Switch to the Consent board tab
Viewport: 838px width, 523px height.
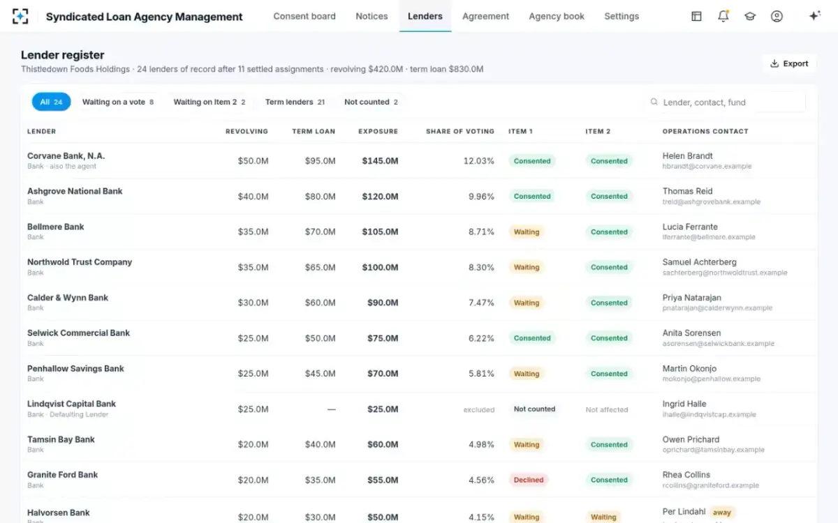(304, 16)
